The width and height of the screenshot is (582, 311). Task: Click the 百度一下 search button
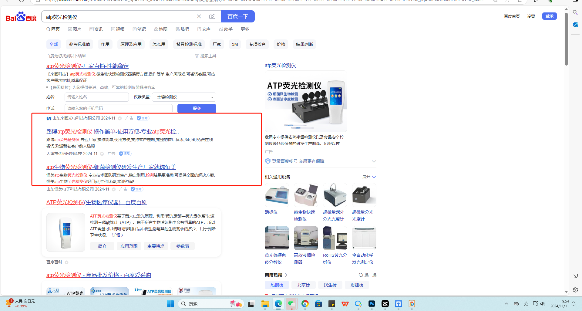(238, 16)
